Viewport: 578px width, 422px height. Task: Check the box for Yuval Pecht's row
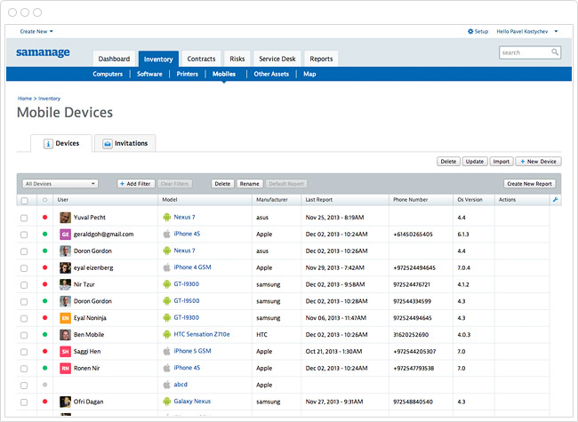pyautogui.click(x=24, y=218)
